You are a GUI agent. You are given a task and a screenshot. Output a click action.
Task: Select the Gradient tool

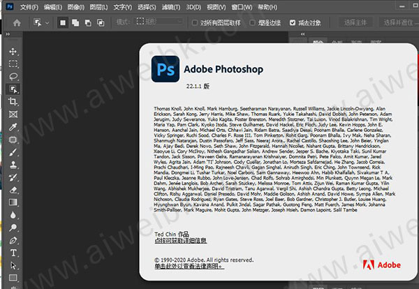click(x=13, y=202)
